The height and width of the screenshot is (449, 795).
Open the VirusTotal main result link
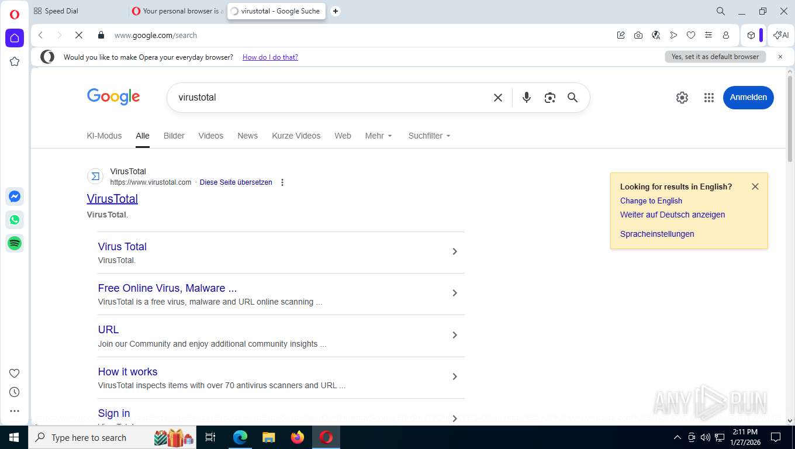[x=112, y=199]
